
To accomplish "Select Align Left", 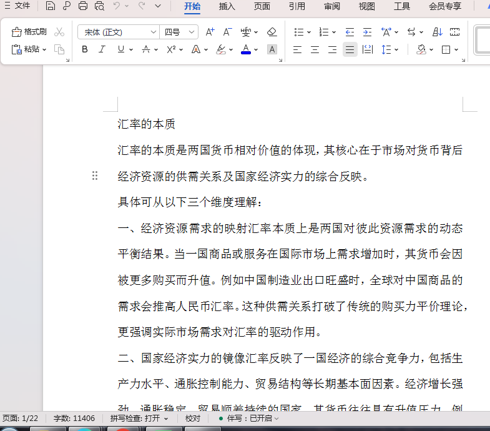I will click(x=297, y=49).
